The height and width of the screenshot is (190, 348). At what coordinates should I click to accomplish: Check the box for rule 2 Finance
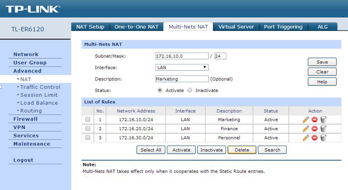click(88, 128)
